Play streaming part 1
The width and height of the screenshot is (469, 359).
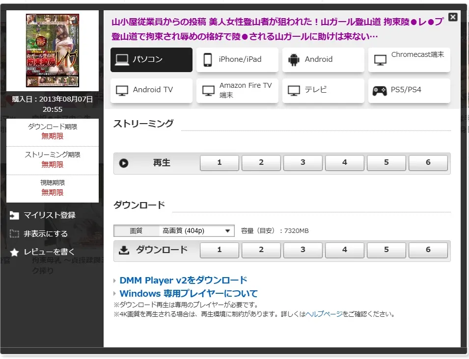(x=219, y=163)
